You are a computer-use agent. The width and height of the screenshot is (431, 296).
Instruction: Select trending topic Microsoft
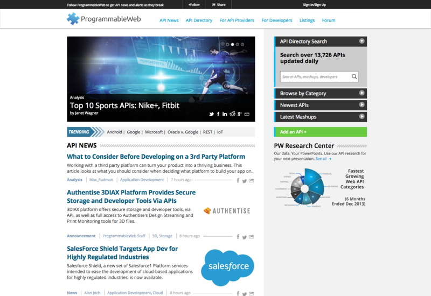154,132
